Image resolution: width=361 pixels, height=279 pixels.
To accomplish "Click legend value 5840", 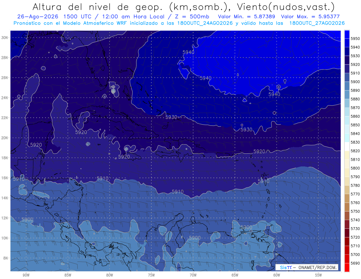I will coord(356,133).
